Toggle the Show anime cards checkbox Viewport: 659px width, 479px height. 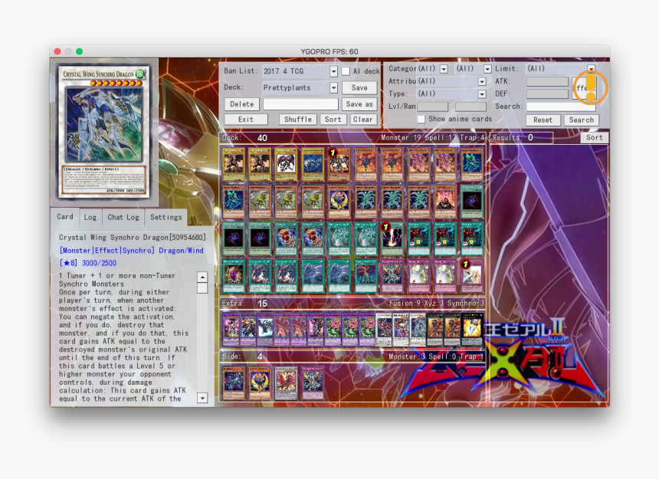click(421, 119)
